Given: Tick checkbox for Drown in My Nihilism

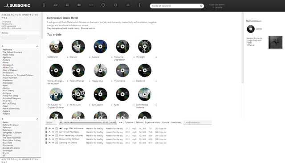Looking at the screenshot, I should (57, 139).
